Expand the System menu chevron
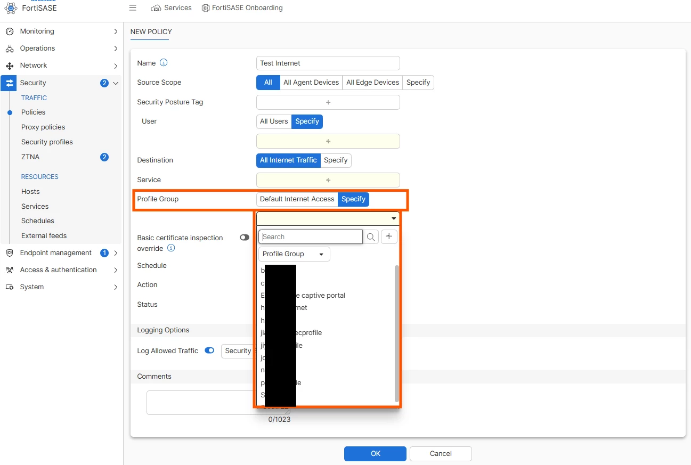Screen dimensions: 691x465 [x=116, y=287]
